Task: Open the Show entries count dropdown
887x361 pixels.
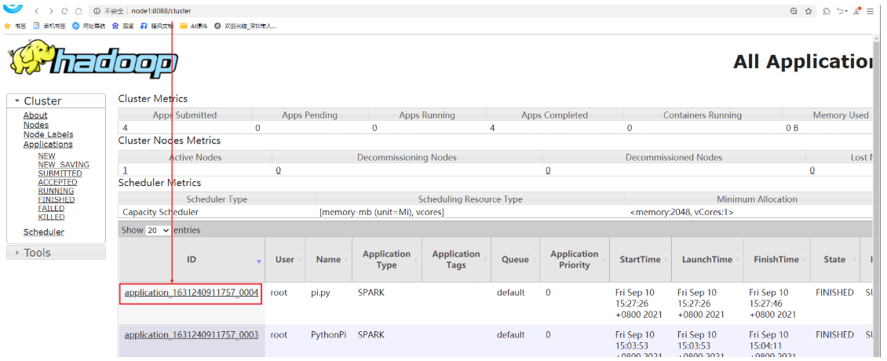Action: (x=158, y=230)
